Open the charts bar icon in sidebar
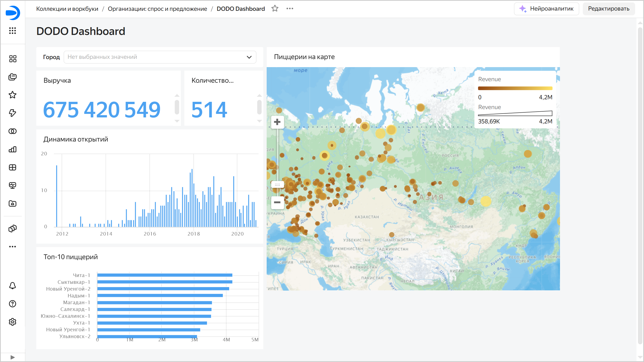Screen dimensions: 644x362 (13, 149)
